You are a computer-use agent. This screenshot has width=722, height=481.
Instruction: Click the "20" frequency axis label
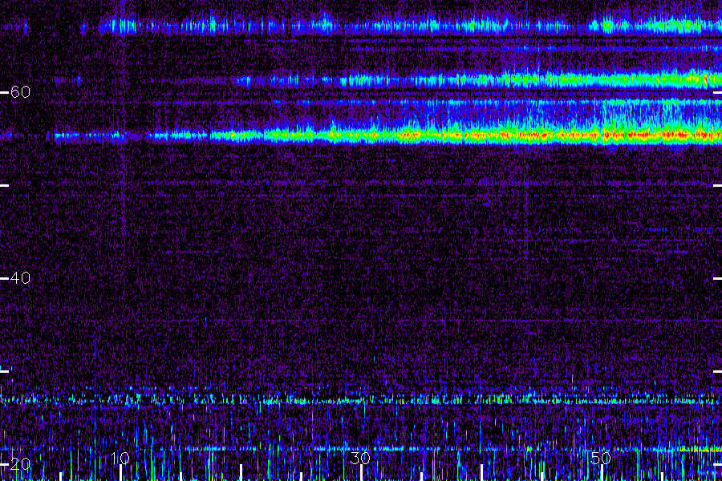coord(20,464)
